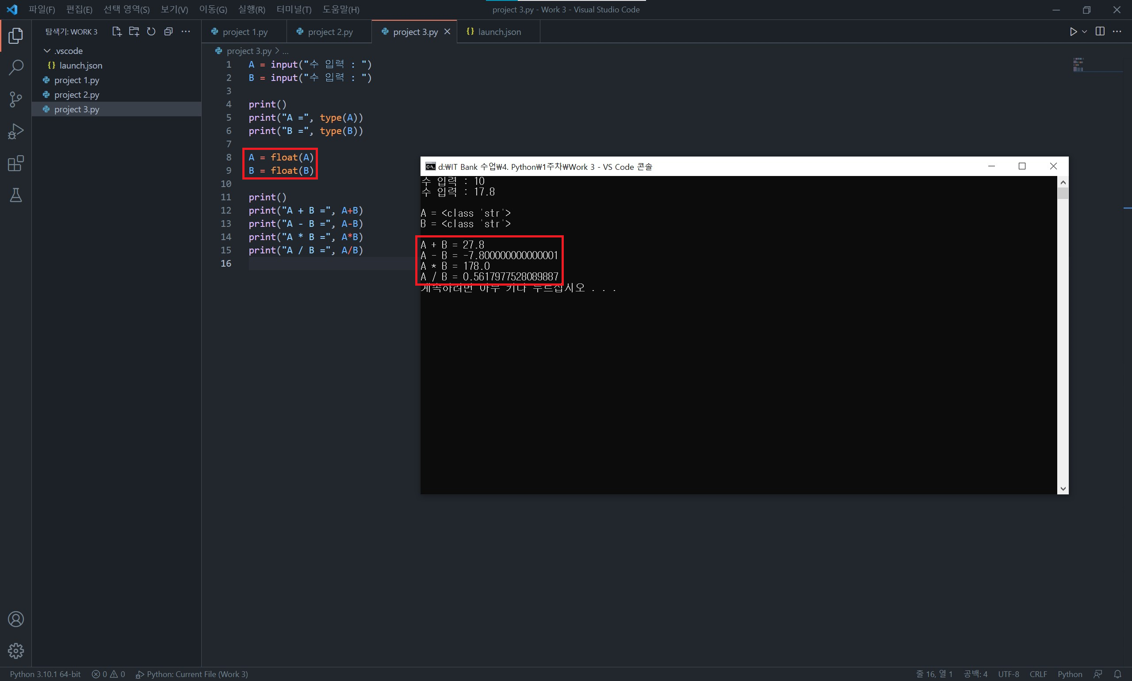Open launch.json in the file tree
This screenshot has height=681, width=1132.
(80, 65)
